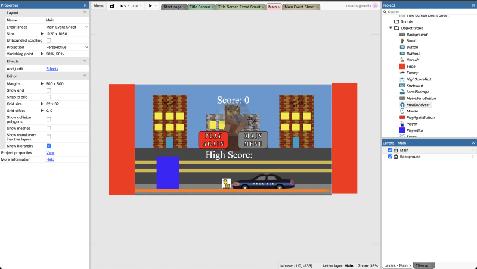This screenshot has height=269, width=477.
Task: Collapse the Object types folder
Action: [391, 28]
